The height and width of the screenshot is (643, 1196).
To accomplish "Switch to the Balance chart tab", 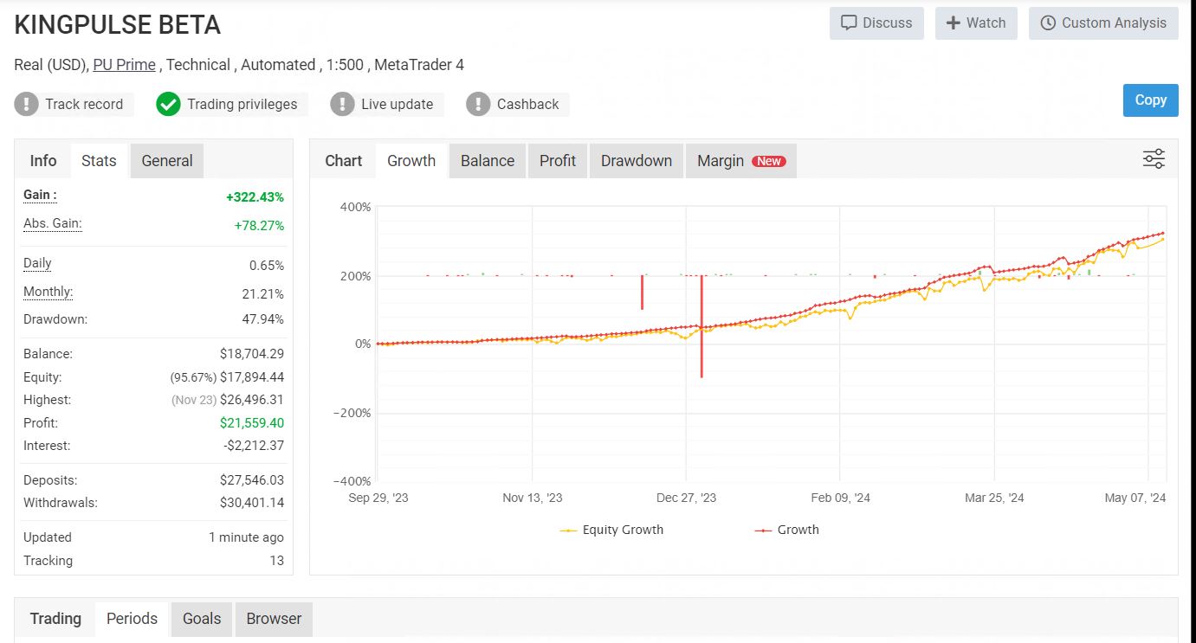I will 487,161.
